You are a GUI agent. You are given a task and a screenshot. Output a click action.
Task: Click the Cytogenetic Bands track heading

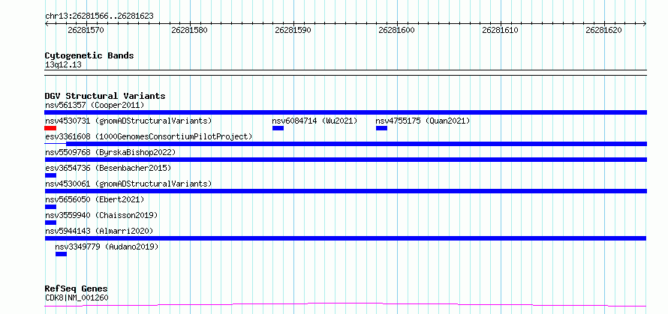pyautogui.click(x=89, y=55)
